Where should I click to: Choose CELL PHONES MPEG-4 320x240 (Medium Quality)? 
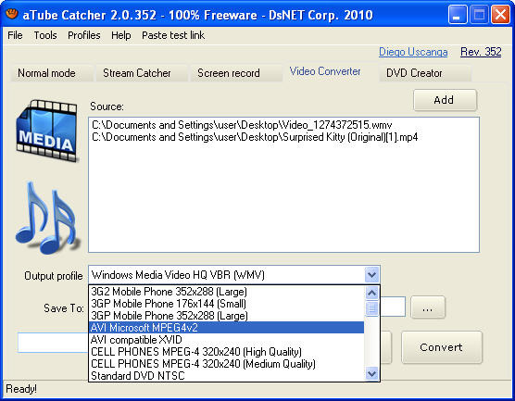226,364
